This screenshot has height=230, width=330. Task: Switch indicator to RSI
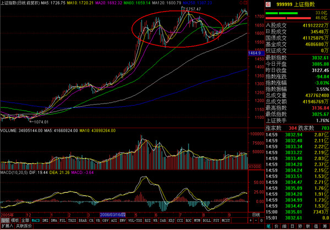click(147, 221)
